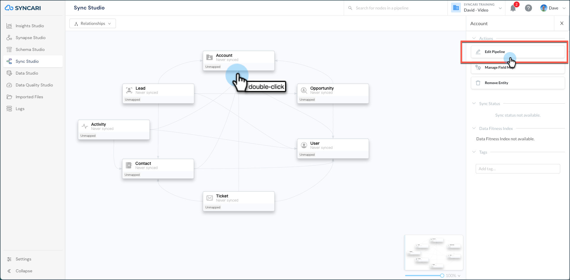Screen dimensions: 570x280
Task: Click the Remove Entity button
Action: (518, 83)
